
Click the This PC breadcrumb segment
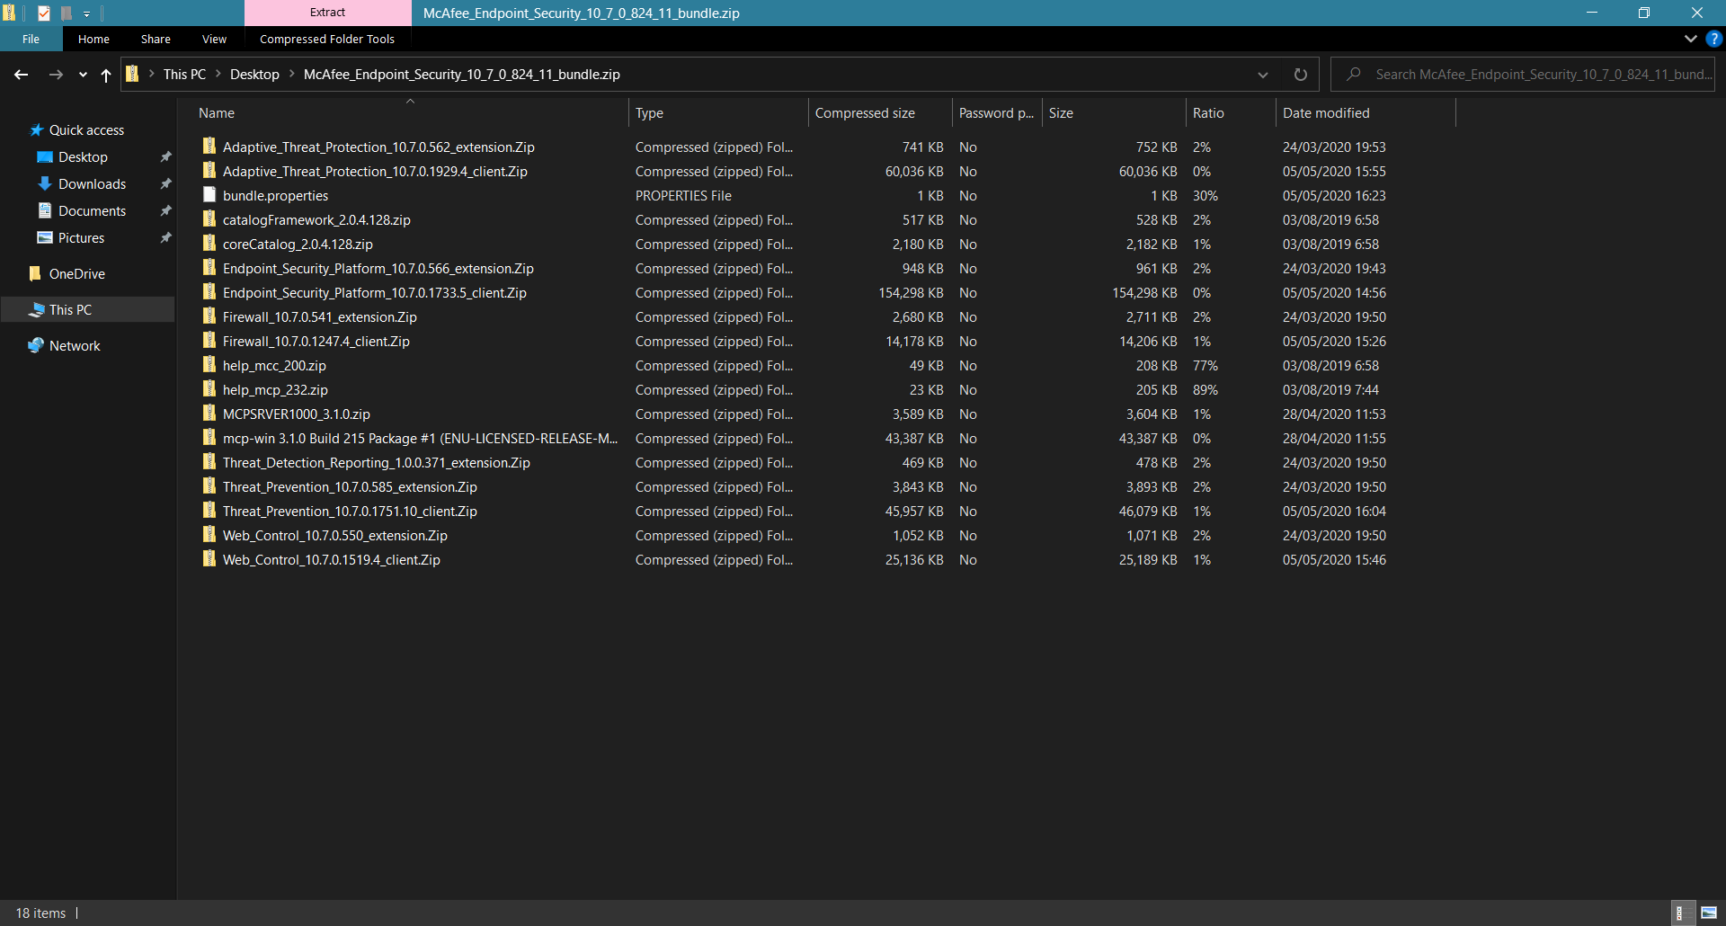click(184, 75)
